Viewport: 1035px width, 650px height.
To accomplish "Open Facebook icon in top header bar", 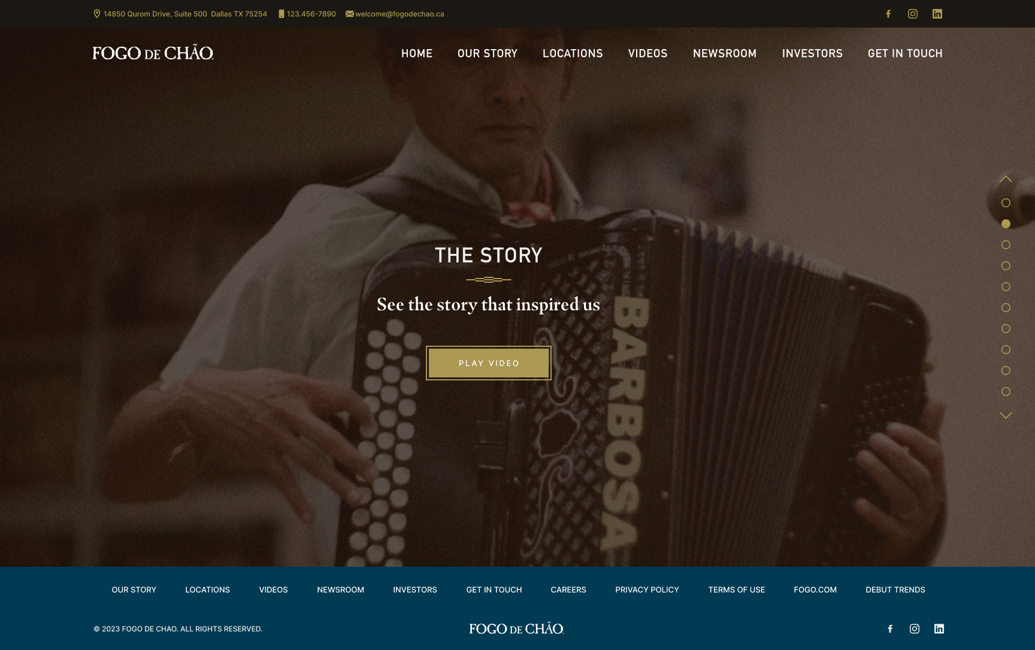I will [x=888, y=14].
